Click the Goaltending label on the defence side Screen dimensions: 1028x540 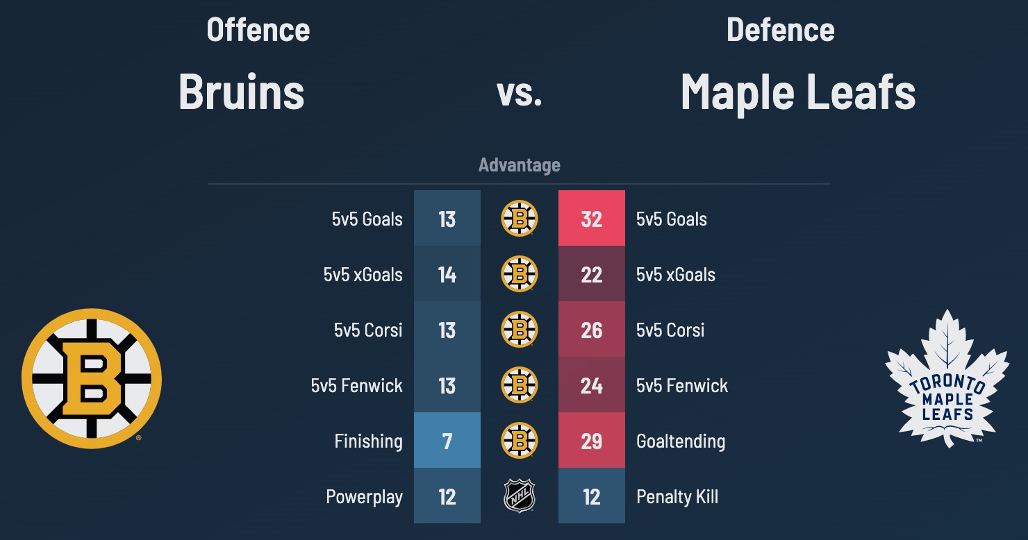pos(681,441)
